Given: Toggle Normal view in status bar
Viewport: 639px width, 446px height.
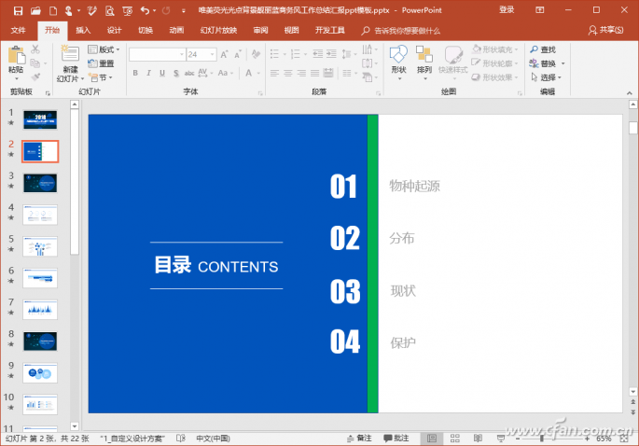Looking at the screenshot, I should (432, 439).
